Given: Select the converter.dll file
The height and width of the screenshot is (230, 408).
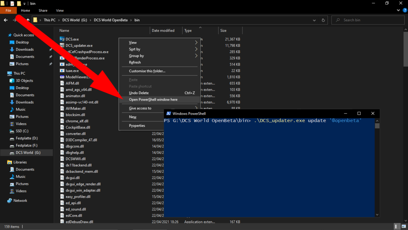Looking at the screenshot, I should pos(75,133).
